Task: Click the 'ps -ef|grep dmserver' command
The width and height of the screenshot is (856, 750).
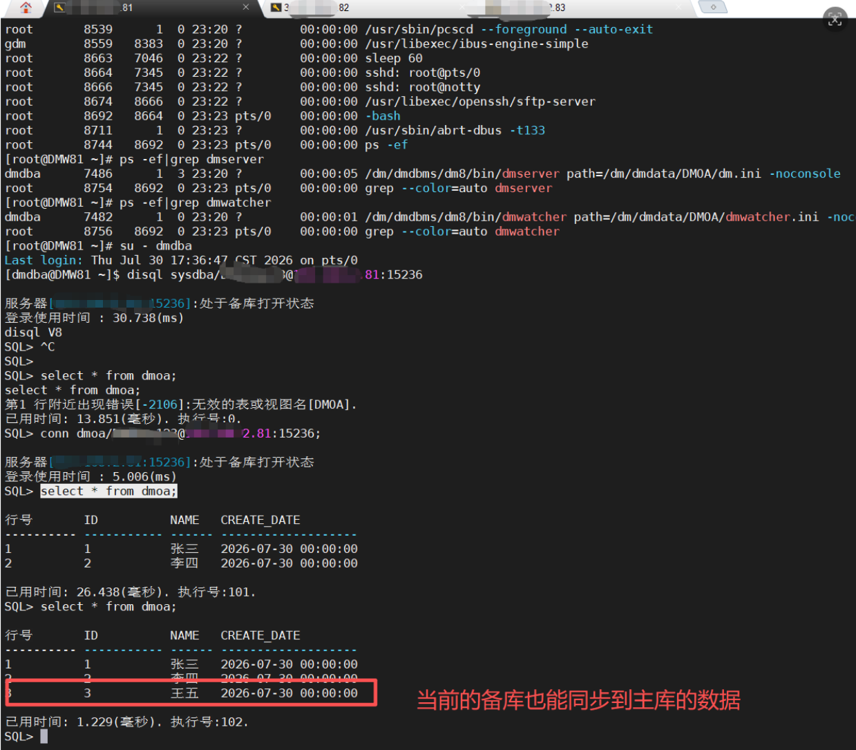Action: point(191,160)
